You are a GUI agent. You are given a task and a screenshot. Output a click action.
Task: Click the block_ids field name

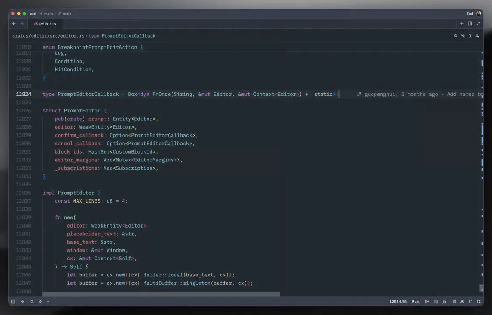click(68, 151)
